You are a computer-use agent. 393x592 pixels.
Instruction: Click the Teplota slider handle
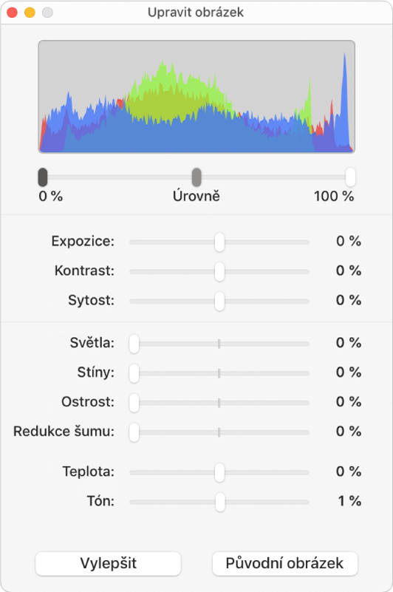pos(219,472)
